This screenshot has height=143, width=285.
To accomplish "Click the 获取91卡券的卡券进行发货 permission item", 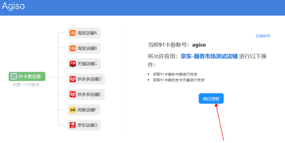I will click(x=175, y=74).
